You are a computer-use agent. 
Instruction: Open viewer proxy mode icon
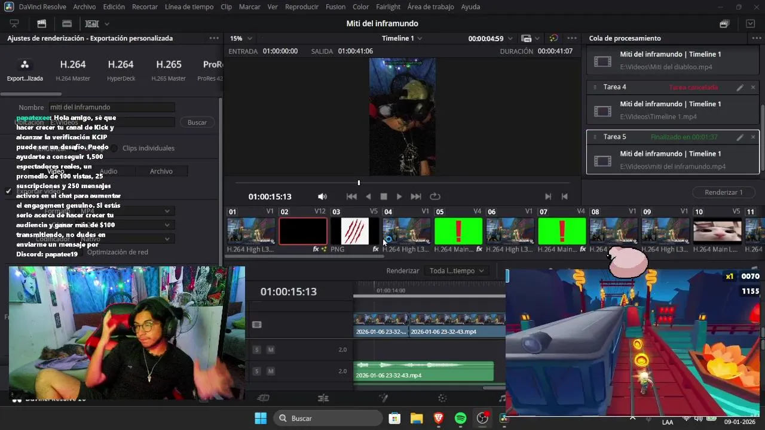[x=525, y=38]
